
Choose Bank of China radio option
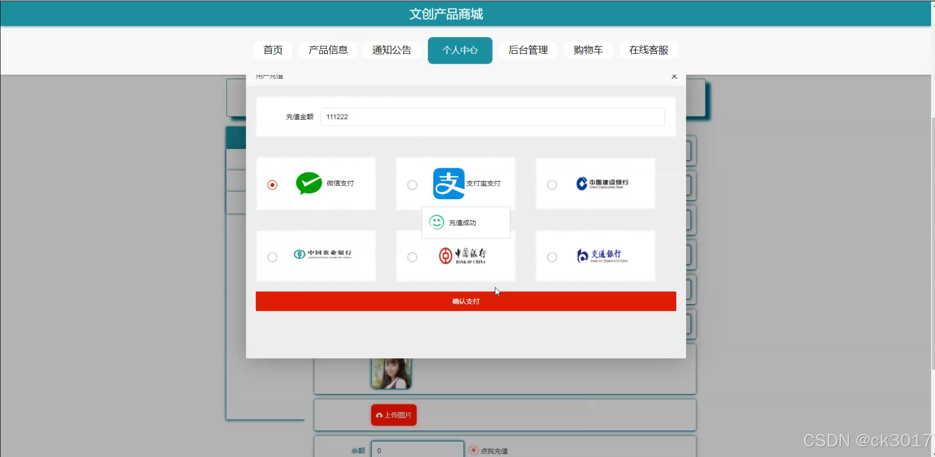tap(412, 257)
